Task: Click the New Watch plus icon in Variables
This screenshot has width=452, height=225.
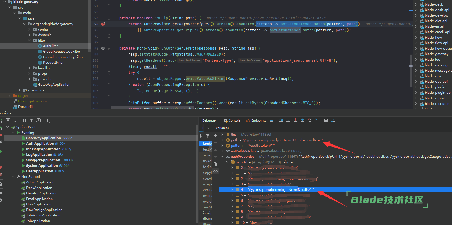Action: [x=216, y=135]
